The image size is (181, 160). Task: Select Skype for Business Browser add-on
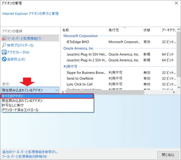pyautogui.click(x=86, y=73)
